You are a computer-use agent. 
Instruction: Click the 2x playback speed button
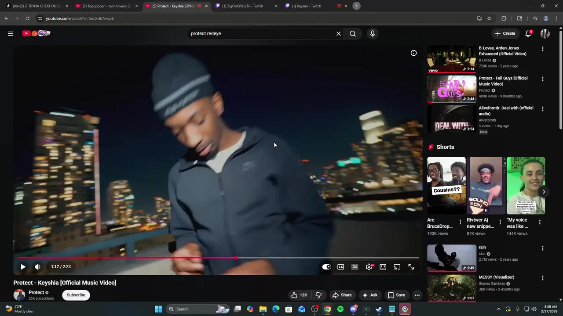click(x=355, y=267)
